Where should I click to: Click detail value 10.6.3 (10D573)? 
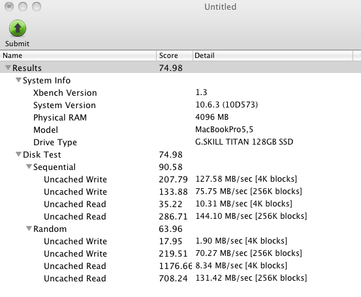click(227, 105)
